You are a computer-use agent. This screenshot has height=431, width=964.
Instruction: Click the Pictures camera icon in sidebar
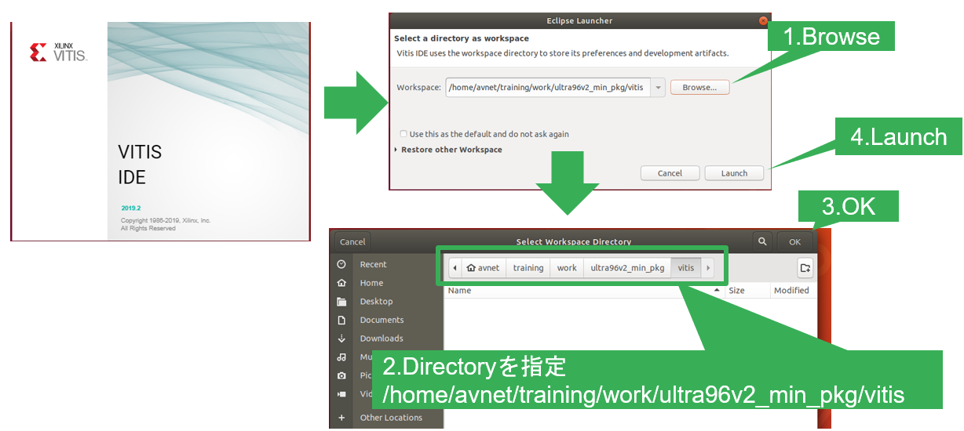341,375
